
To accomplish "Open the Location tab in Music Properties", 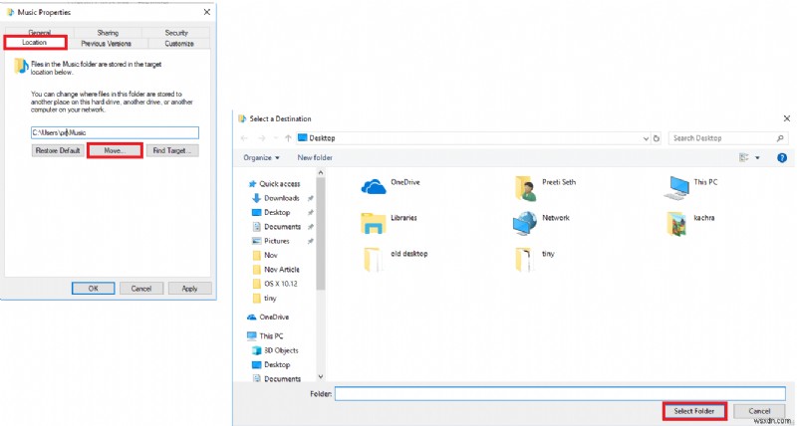I will coord(35,43).
